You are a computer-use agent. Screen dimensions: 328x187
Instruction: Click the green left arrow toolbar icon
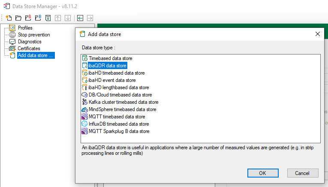[80, 18]
